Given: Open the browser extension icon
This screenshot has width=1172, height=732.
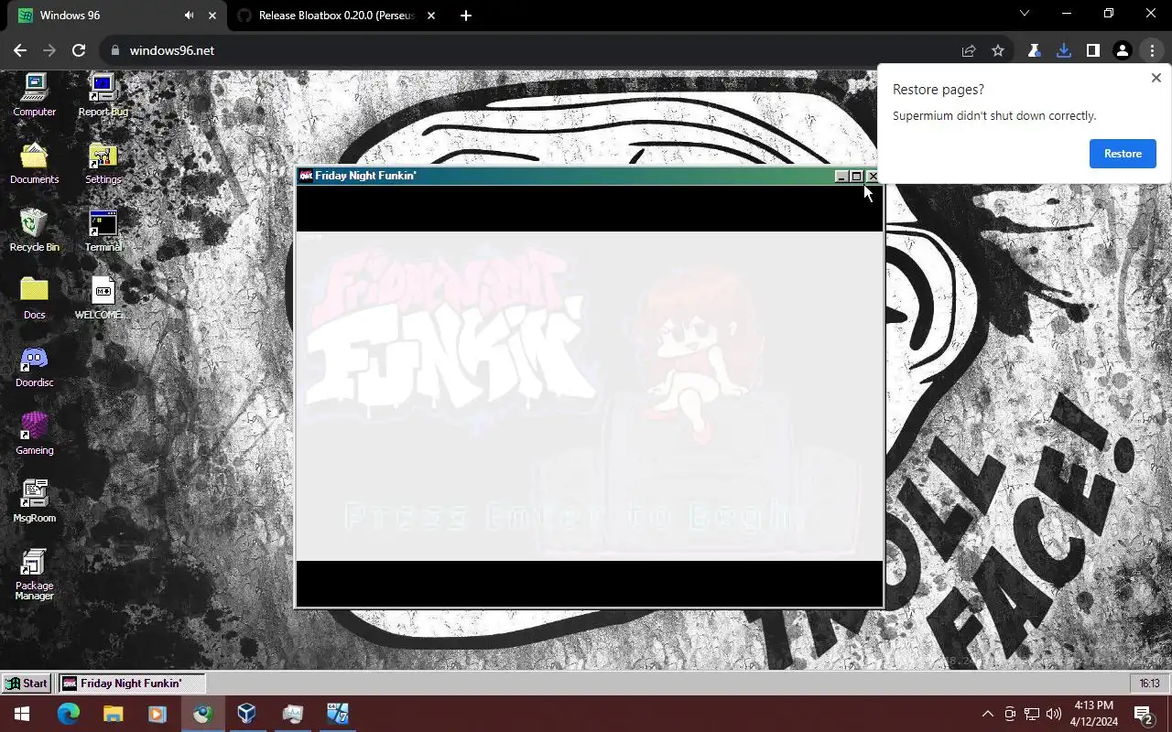Looking at the screenshot, I should click(1034, 50).
